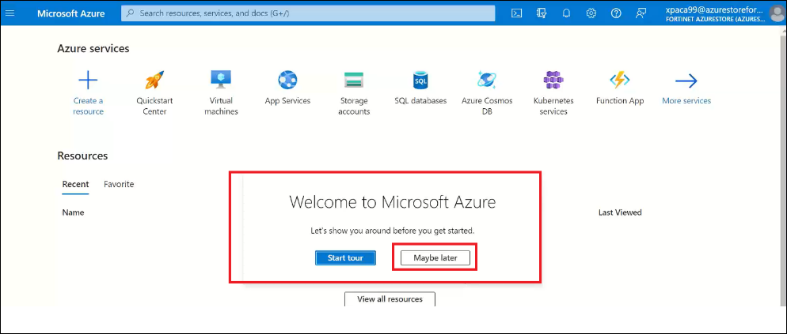Open portal settings gear
This screenshot has width=787, height=334.
coord(591,13)
